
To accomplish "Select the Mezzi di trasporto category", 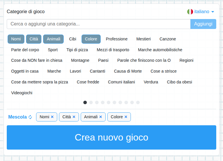I will pyautogui.click(x=113, y=50).
